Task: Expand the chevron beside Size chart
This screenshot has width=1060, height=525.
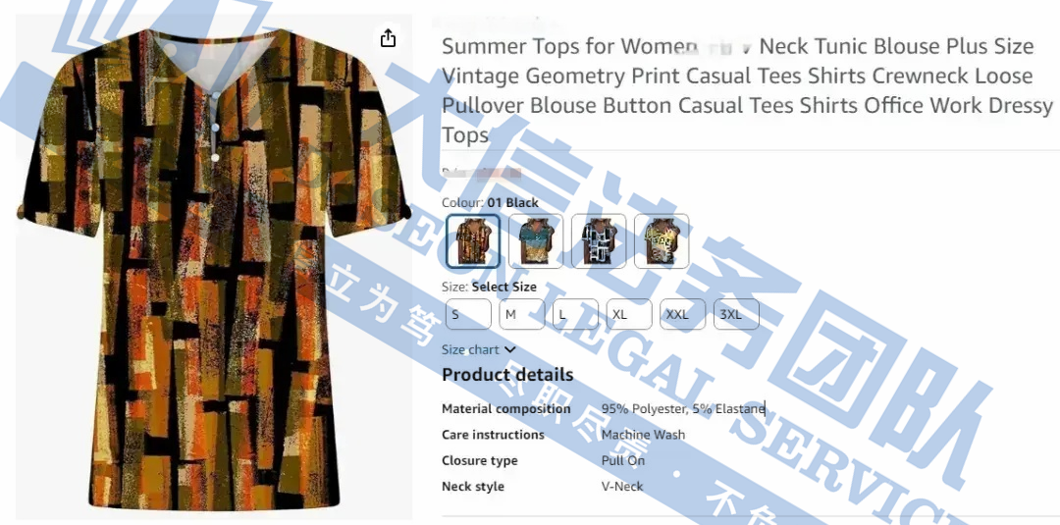Action: tap(509, 350)
